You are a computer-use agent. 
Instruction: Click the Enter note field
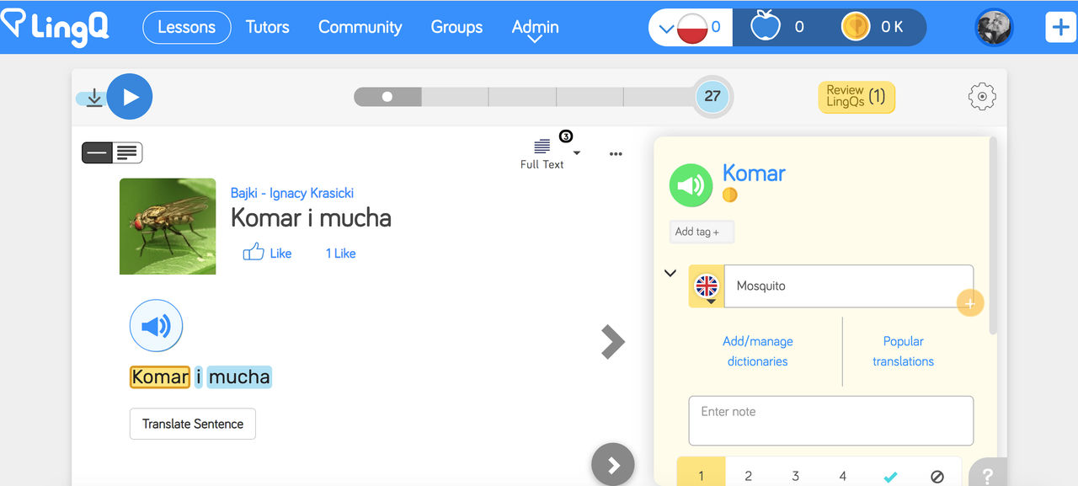(x=831, y=420)
